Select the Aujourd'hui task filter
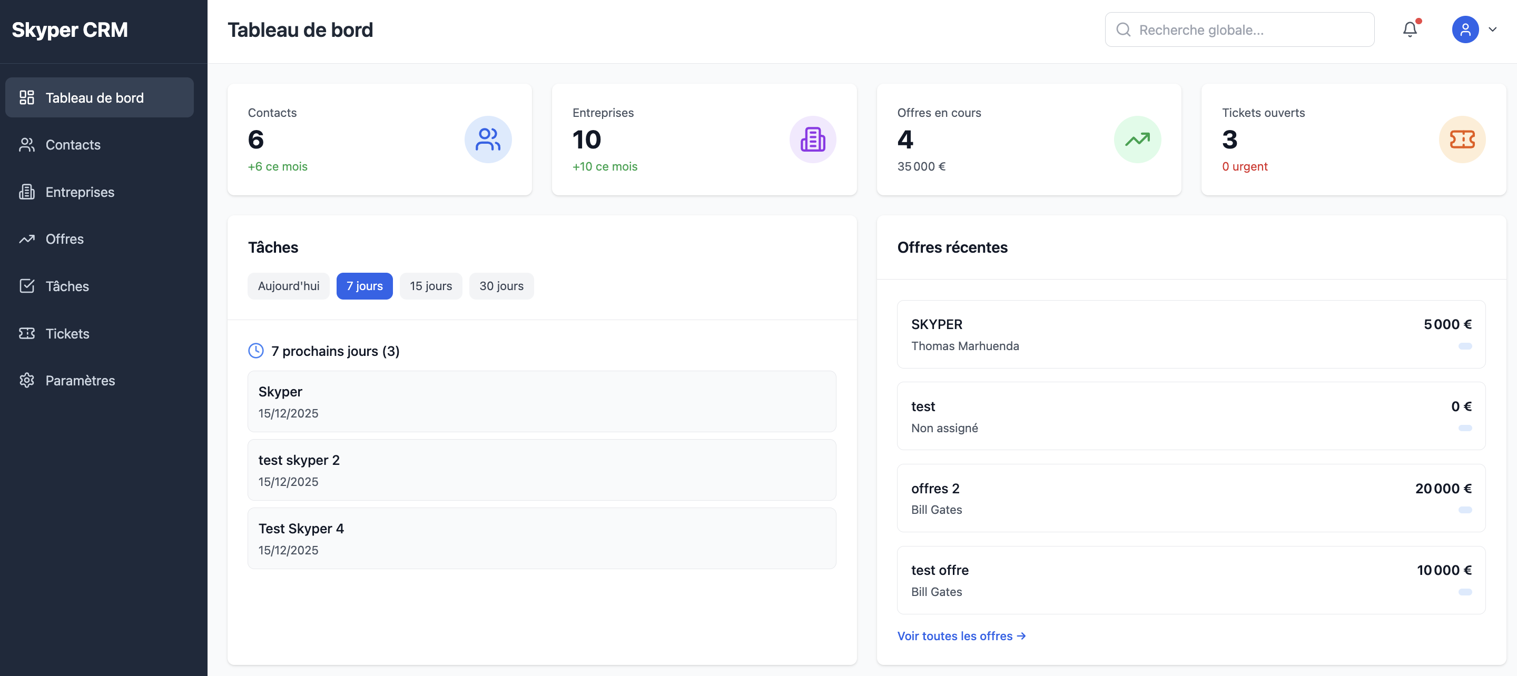Screen dimensions: 1517x676 click(x=288, y=286)
